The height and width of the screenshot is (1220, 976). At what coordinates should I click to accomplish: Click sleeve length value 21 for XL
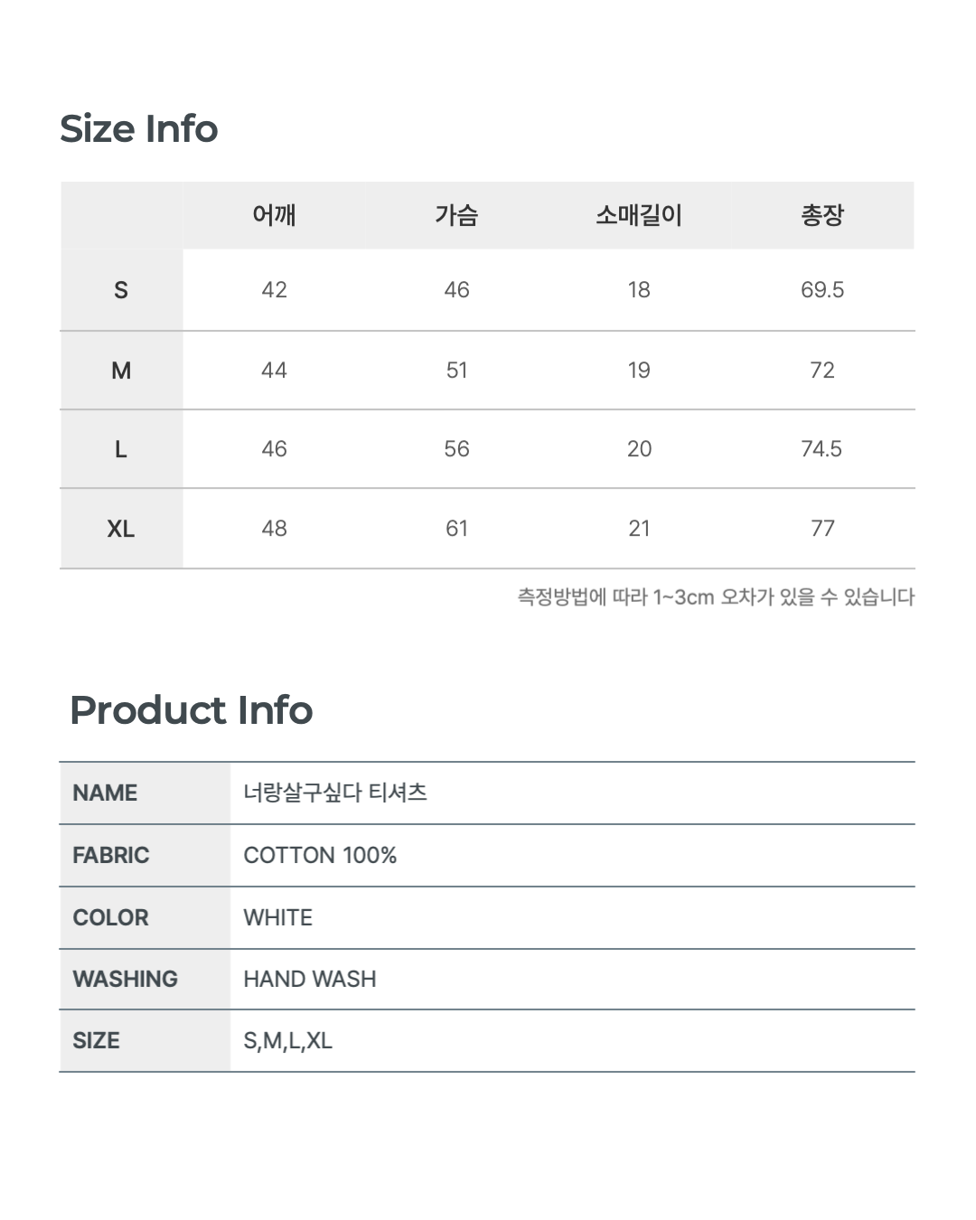pos(639,529)
